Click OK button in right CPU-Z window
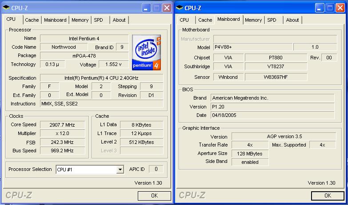 click(x=328, y=196)
